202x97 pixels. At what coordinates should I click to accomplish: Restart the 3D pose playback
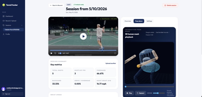(x=141, y=93)
